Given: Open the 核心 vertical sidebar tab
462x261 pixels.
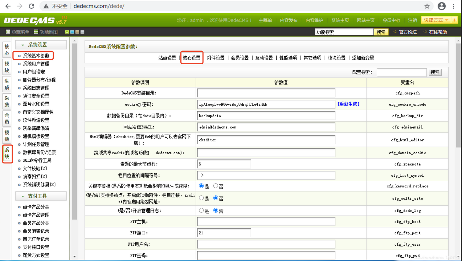Looking at the screenshot, I should point(7,50).
